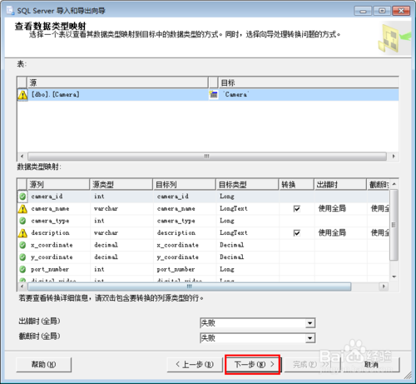The image size is (416, 384).
Task: Proceed with 下一步(N) button
Action: [254, 365]
